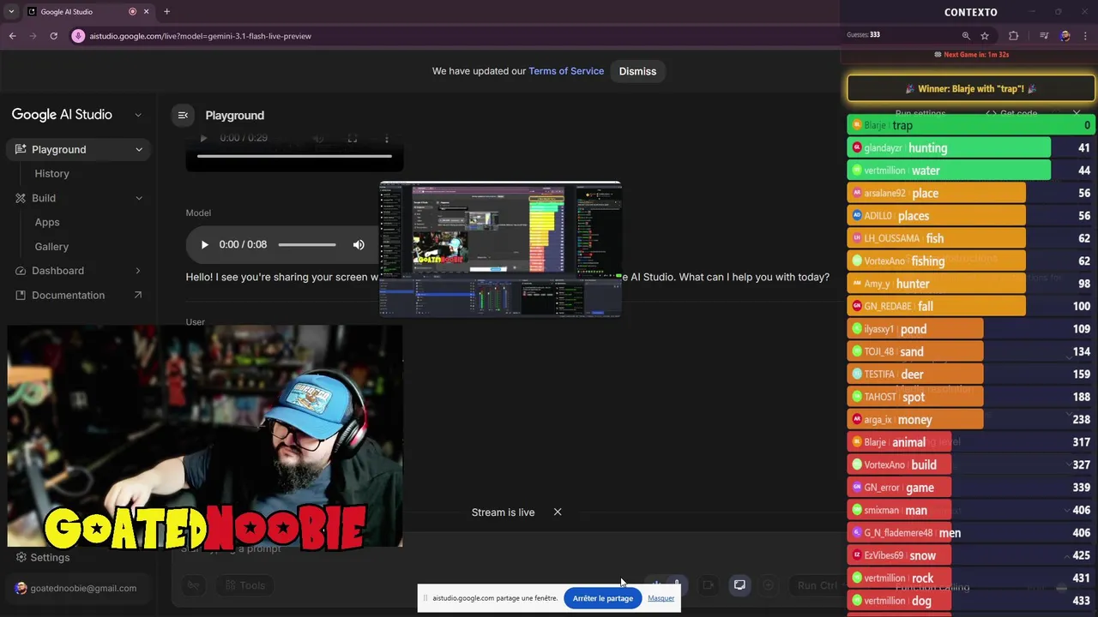Image resolution: width=1098 pixels, height=617 pixels.
Task: Focus the aistudio.google.com address bar
Action: (201, 36)
